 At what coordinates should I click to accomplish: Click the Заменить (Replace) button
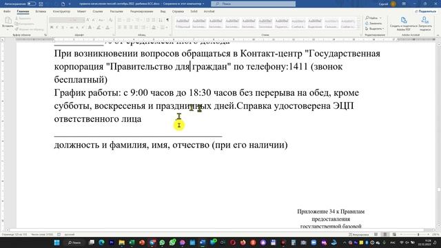[373, 23]
